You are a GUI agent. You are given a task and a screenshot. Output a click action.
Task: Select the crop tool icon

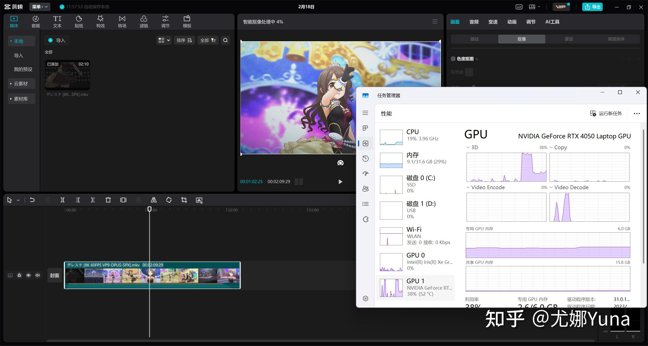pyautogui.click(x=184, y=200)
